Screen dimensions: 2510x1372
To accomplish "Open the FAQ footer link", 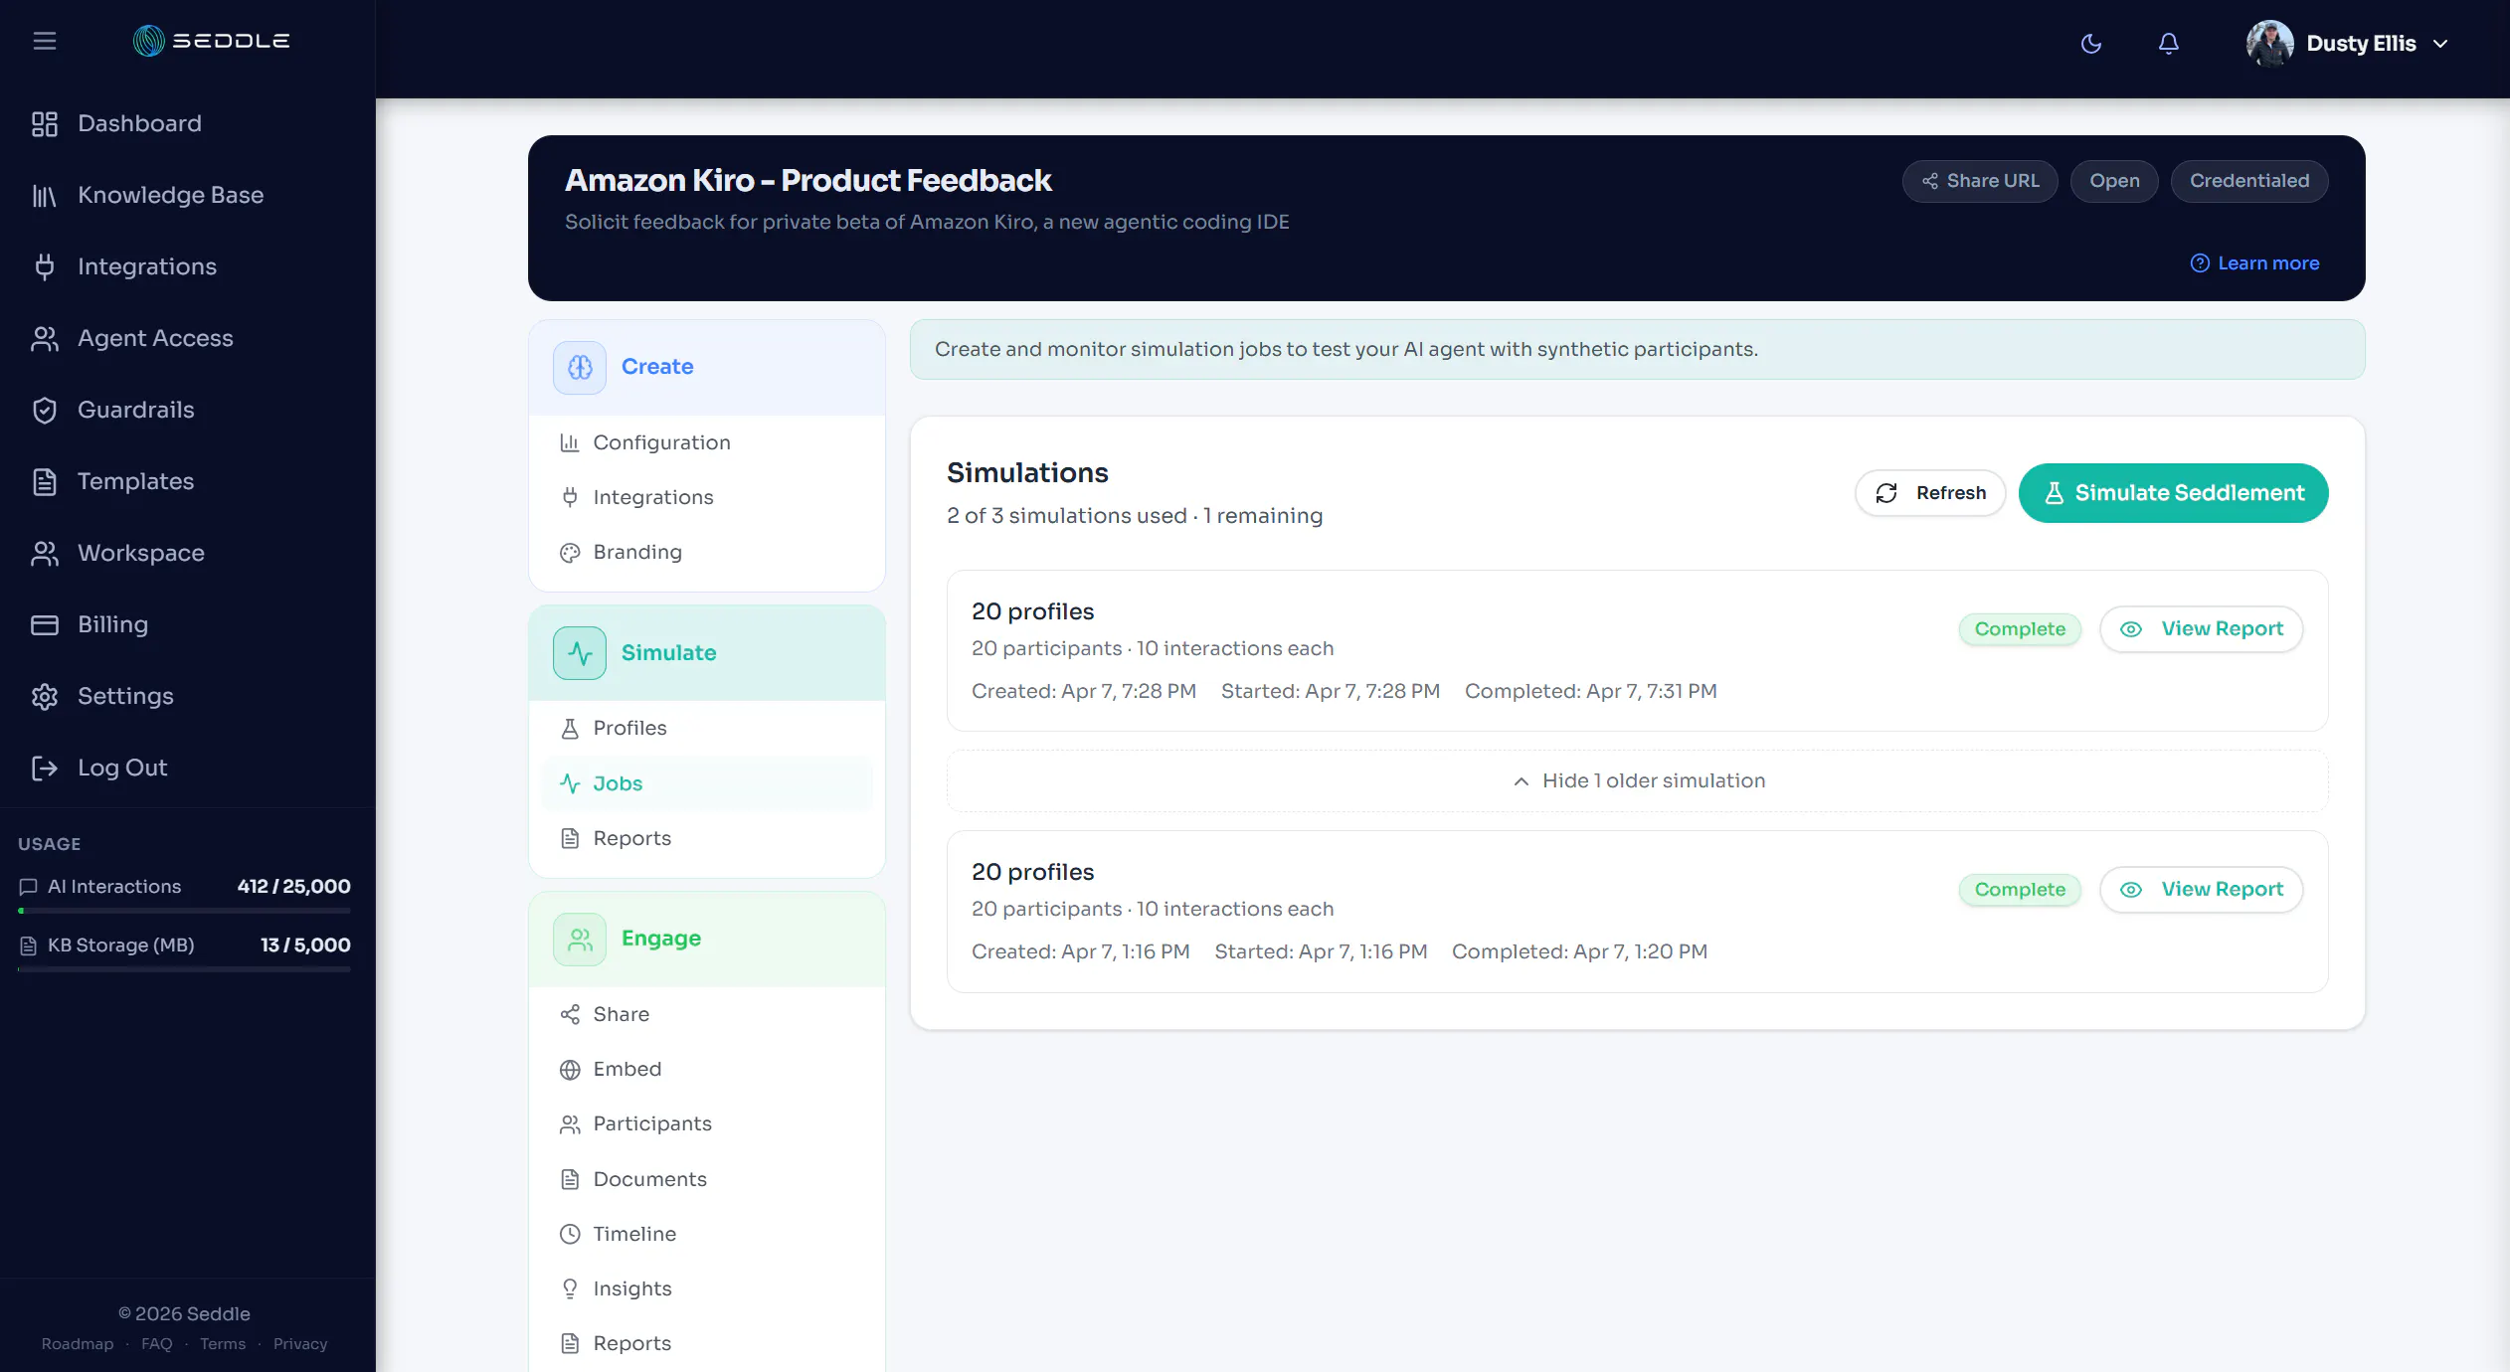I will point(157,1343).
